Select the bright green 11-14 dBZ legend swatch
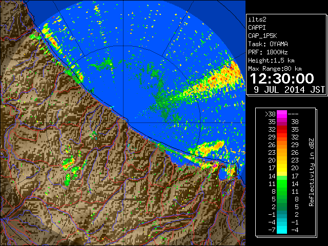 pyautogui.click(x=282, y=183)
